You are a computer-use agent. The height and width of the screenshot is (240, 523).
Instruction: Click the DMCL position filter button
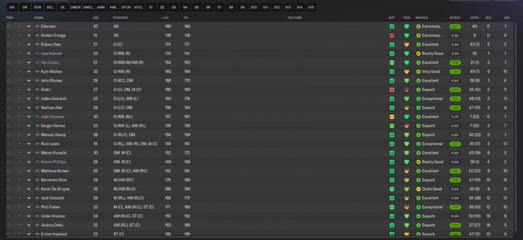click(88, 7)
